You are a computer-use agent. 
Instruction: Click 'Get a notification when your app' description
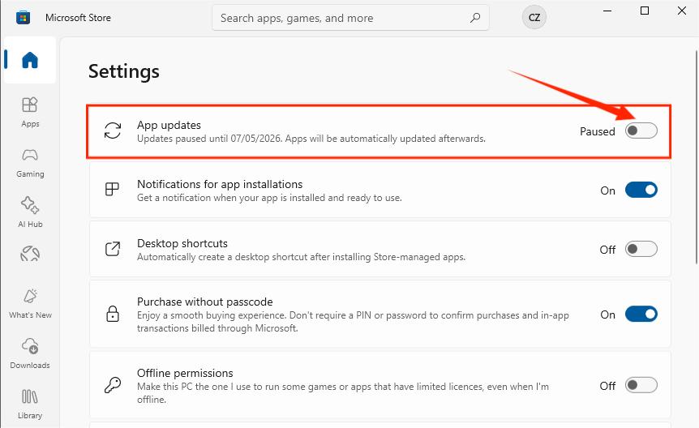[269, 198]
